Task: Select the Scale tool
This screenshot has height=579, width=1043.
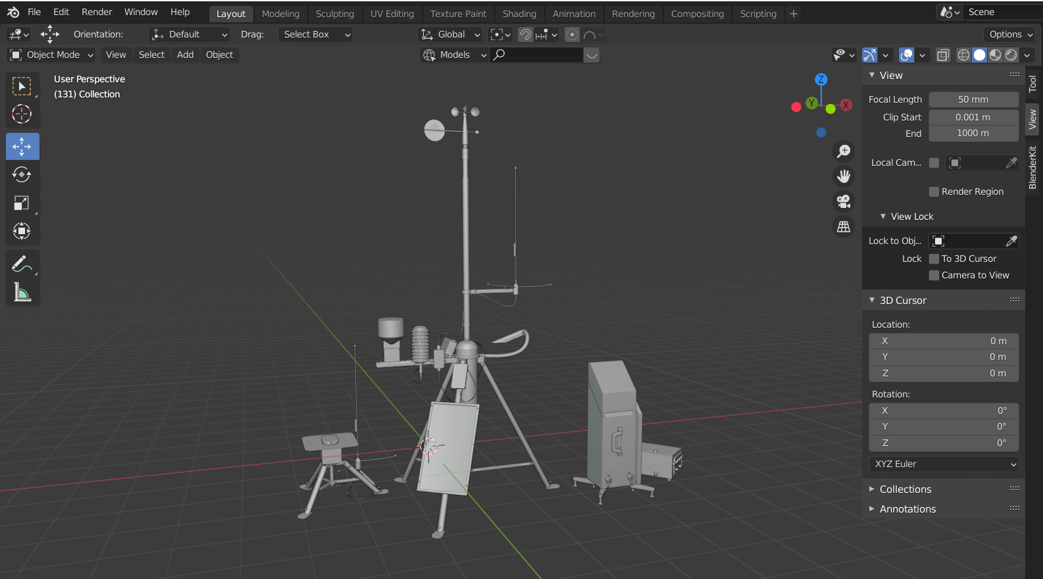Action: click(x=22, y=203)
